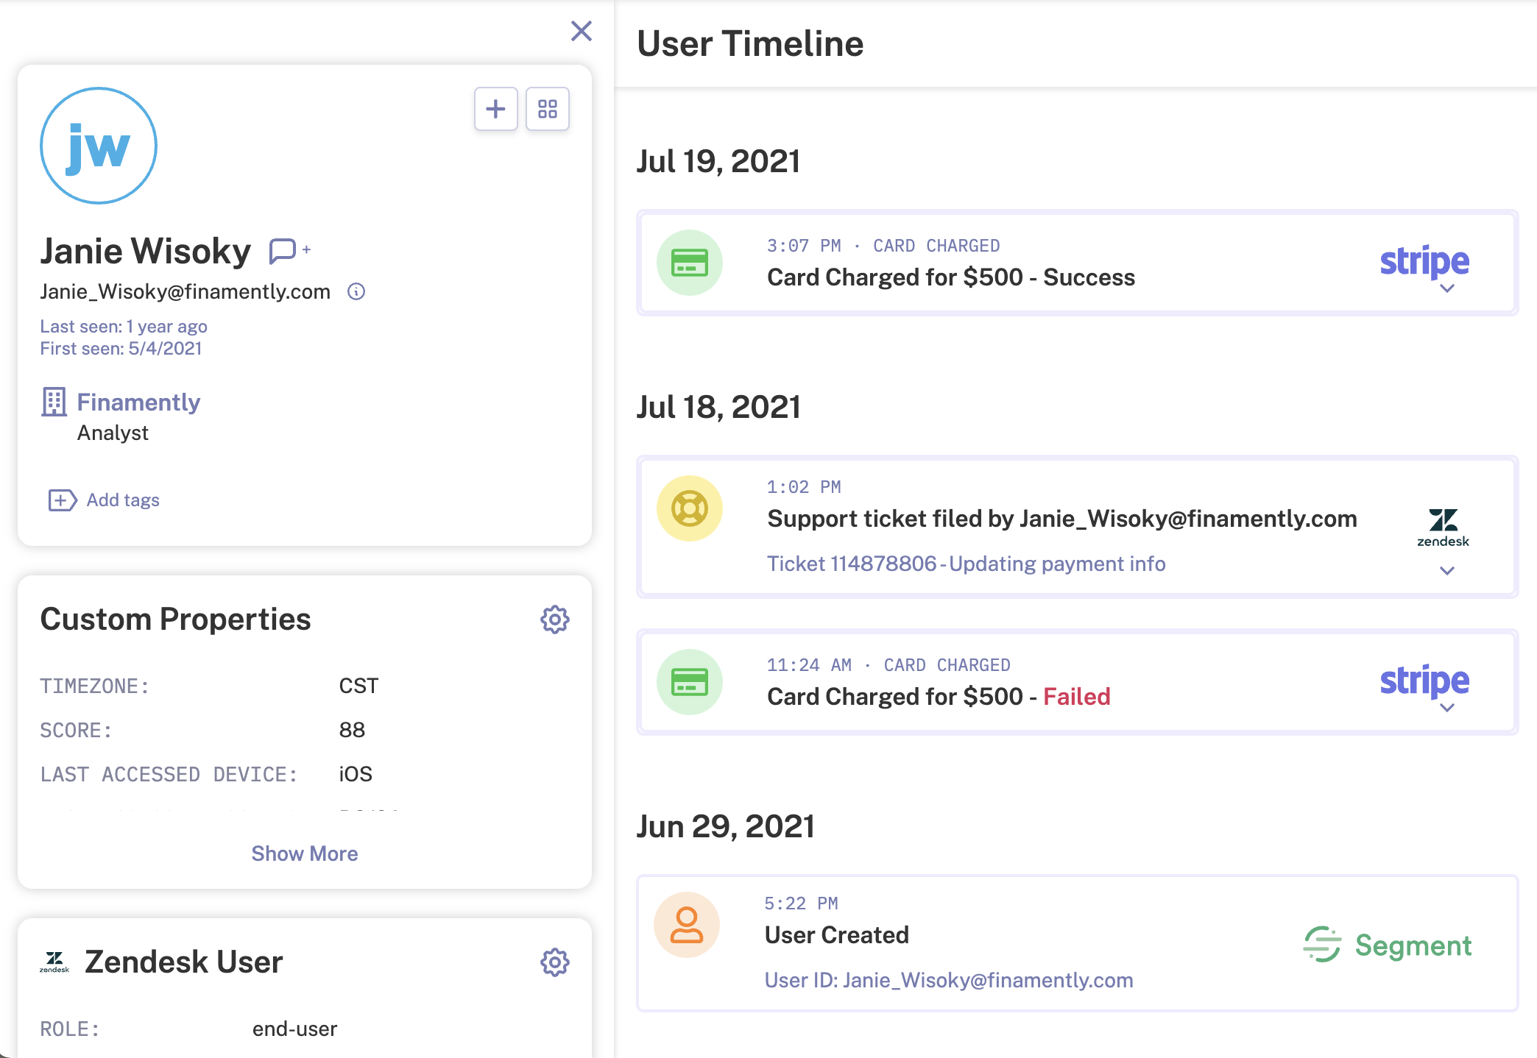The width and height of the screenshot is (1537, 1058).
Task: Click 'Last seen: 1 year ago' text
Action: [124, 327]
